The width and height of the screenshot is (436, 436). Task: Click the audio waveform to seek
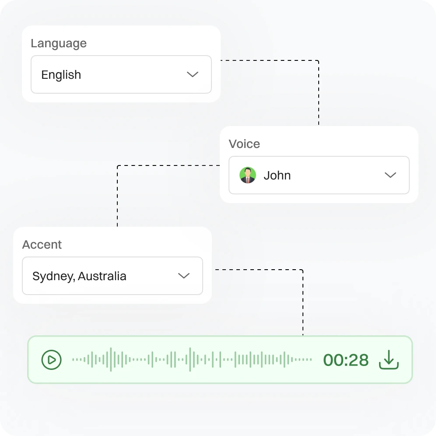click(192, 360)
